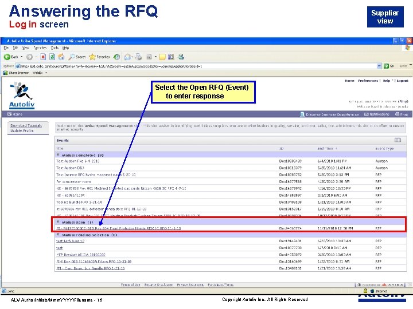The height and width of the screenshot is (309, 413).
Task: Collapse the Status: Open (1) group
Action: click(58, 222)
